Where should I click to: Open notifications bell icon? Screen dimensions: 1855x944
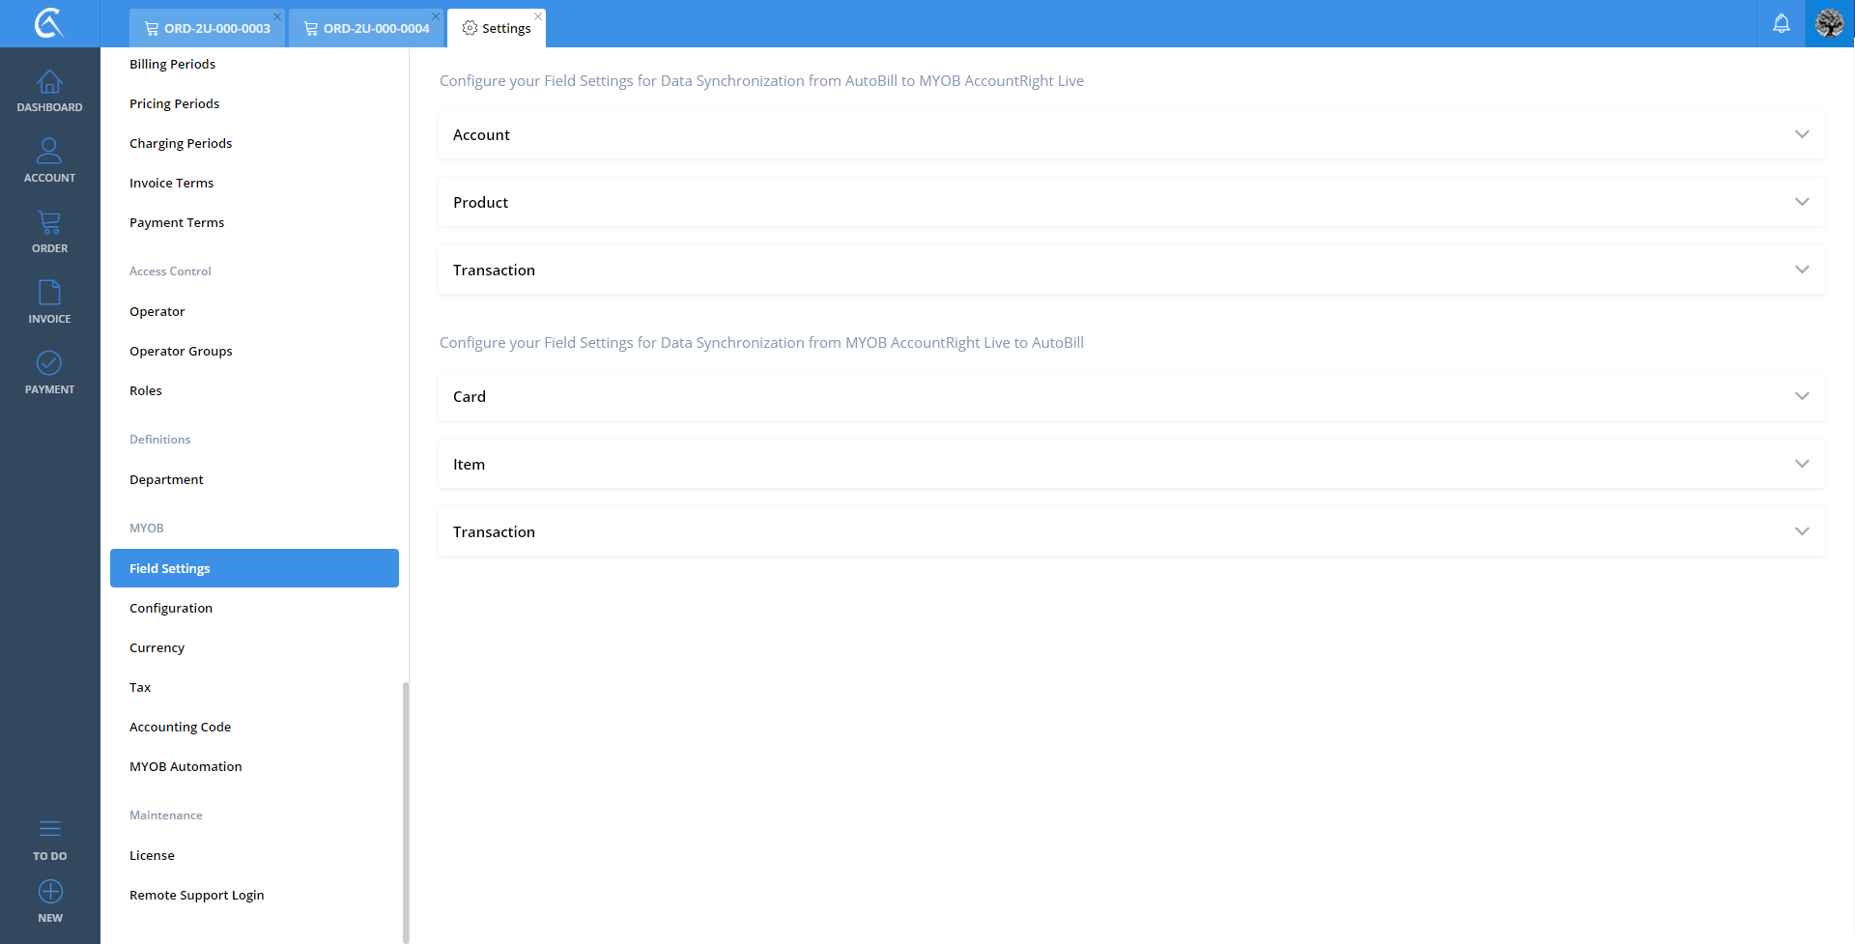coord(1781,24)
